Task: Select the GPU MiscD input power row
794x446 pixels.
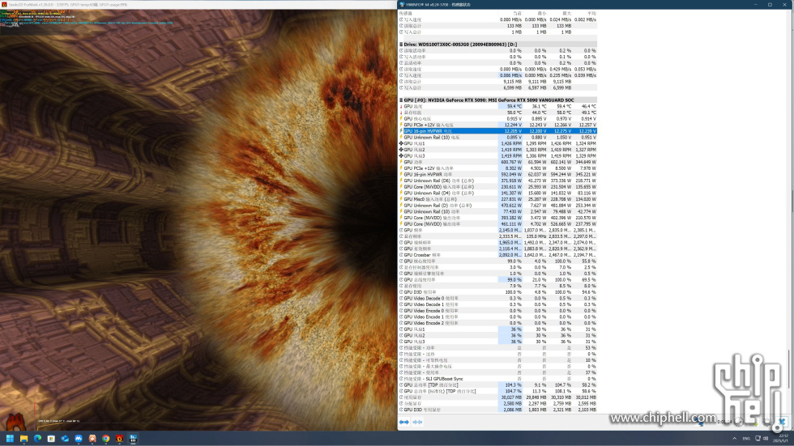Action: coord(497,199)
